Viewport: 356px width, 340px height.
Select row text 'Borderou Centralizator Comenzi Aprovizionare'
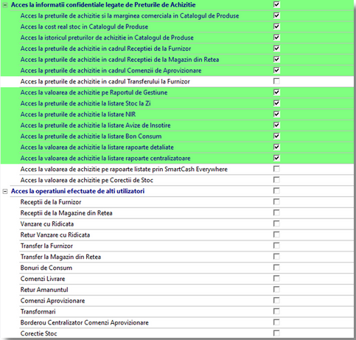(x=85, y=323)
